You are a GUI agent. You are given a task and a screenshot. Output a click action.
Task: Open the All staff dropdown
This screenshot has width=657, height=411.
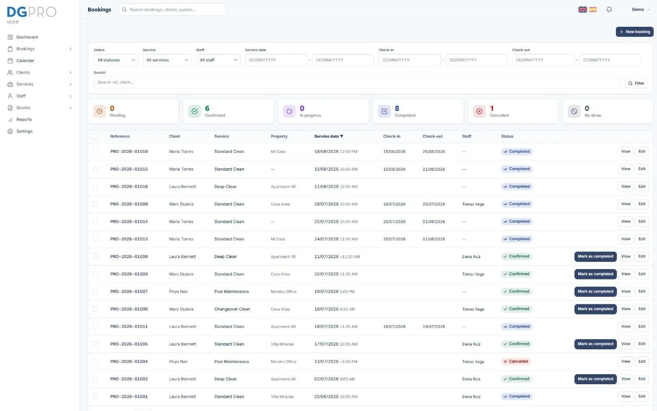[218, 60]
